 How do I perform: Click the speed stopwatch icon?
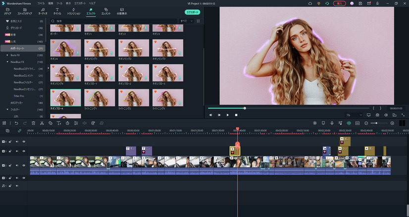[x=67, y=123]
